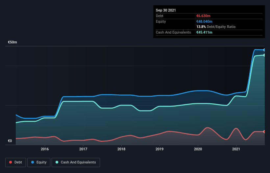Click the red Debt endpoint marker
Screen dimensions: 270x173
point(264,132)
